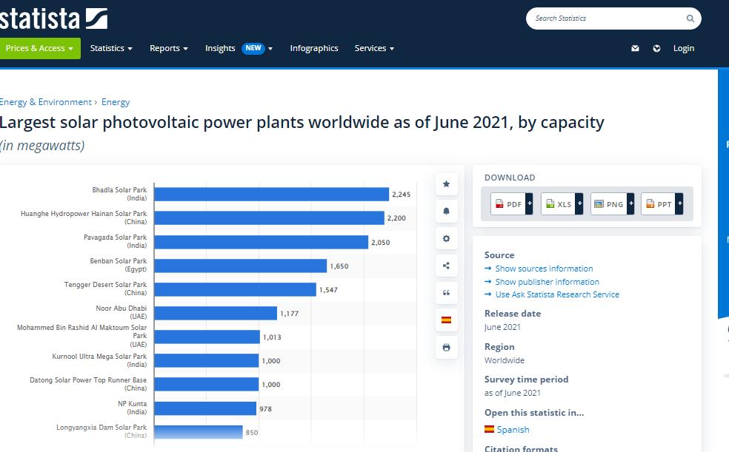Focus the Search Statistics input field
Image resolution: width=729 pixels, height=452 pixels.
[604, 18]
